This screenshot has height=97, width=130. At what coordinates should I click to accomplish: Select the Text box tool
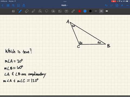pos(66,11)
